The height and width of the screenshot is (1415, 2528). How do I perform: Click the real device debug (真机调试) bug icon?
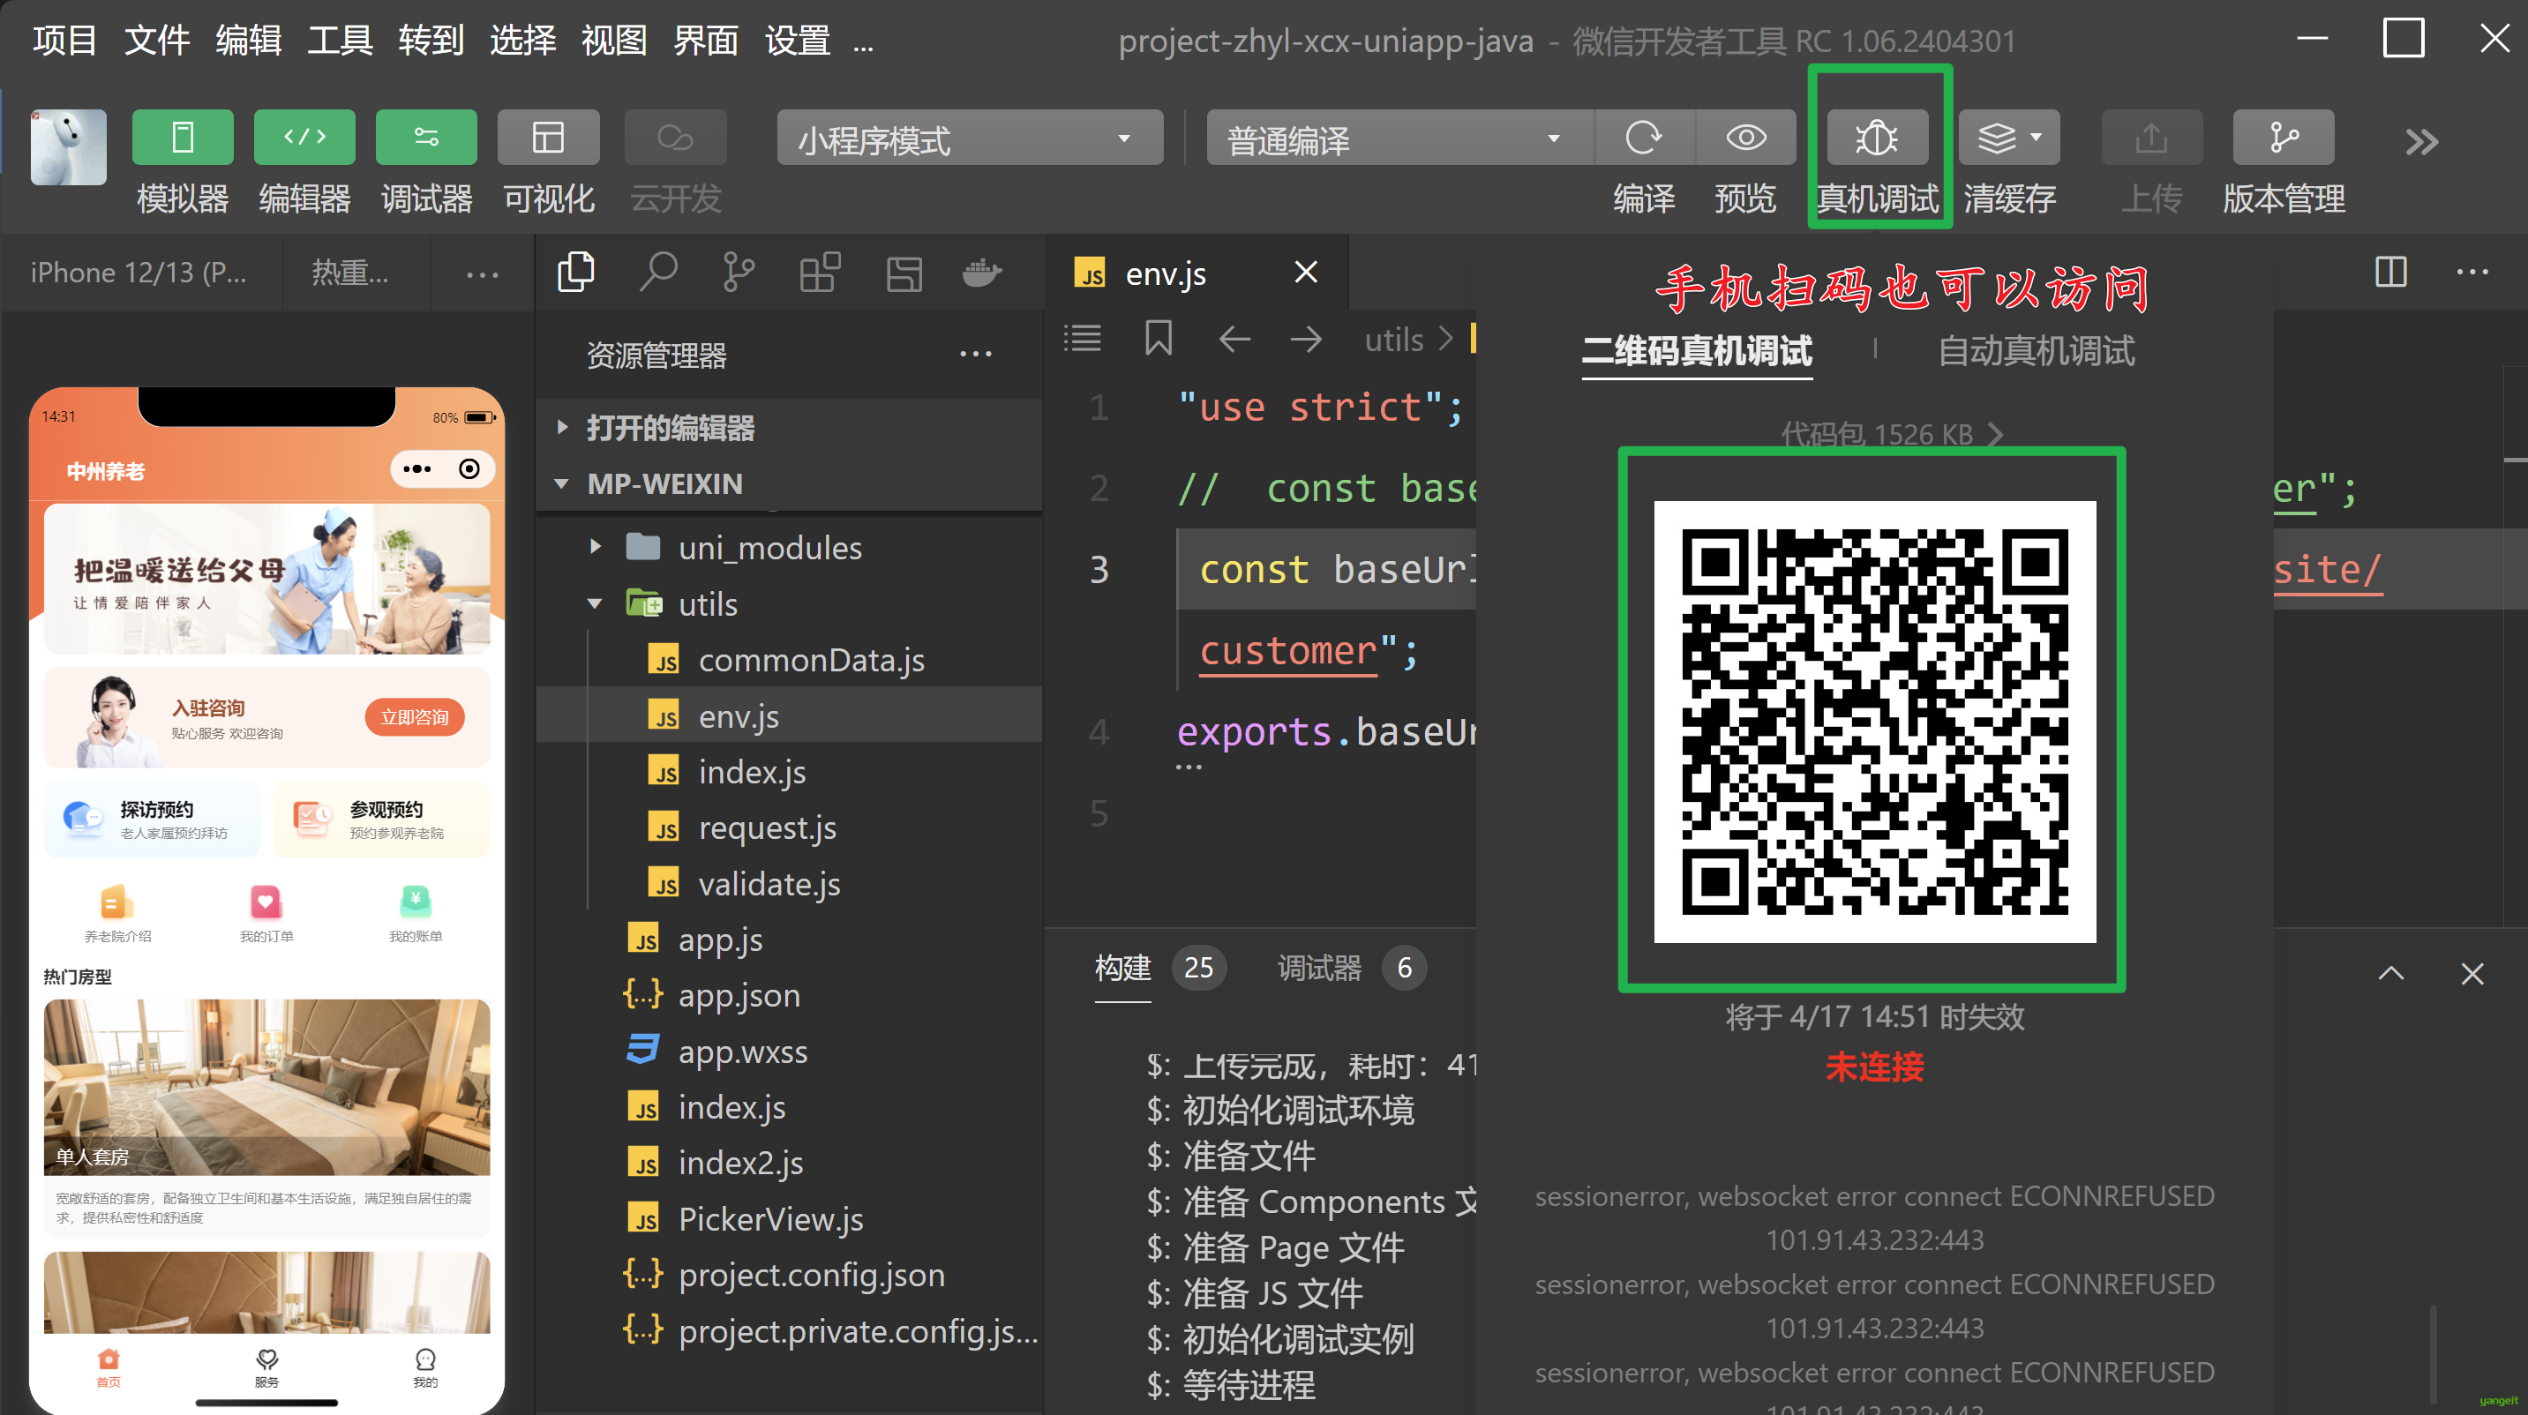click(1878, 138)
